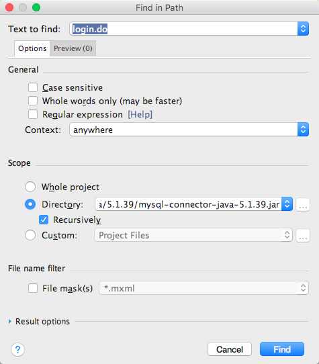
Task: Open text to find history dropdown
Action: click(303, 29)
